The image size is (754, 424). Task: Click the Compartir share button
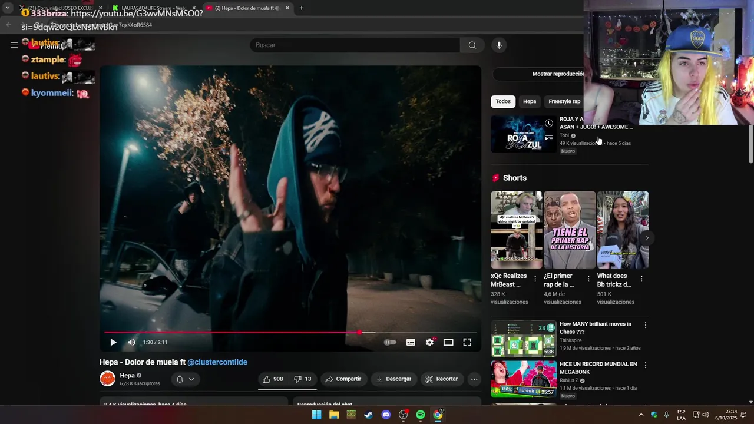(343, 379)
